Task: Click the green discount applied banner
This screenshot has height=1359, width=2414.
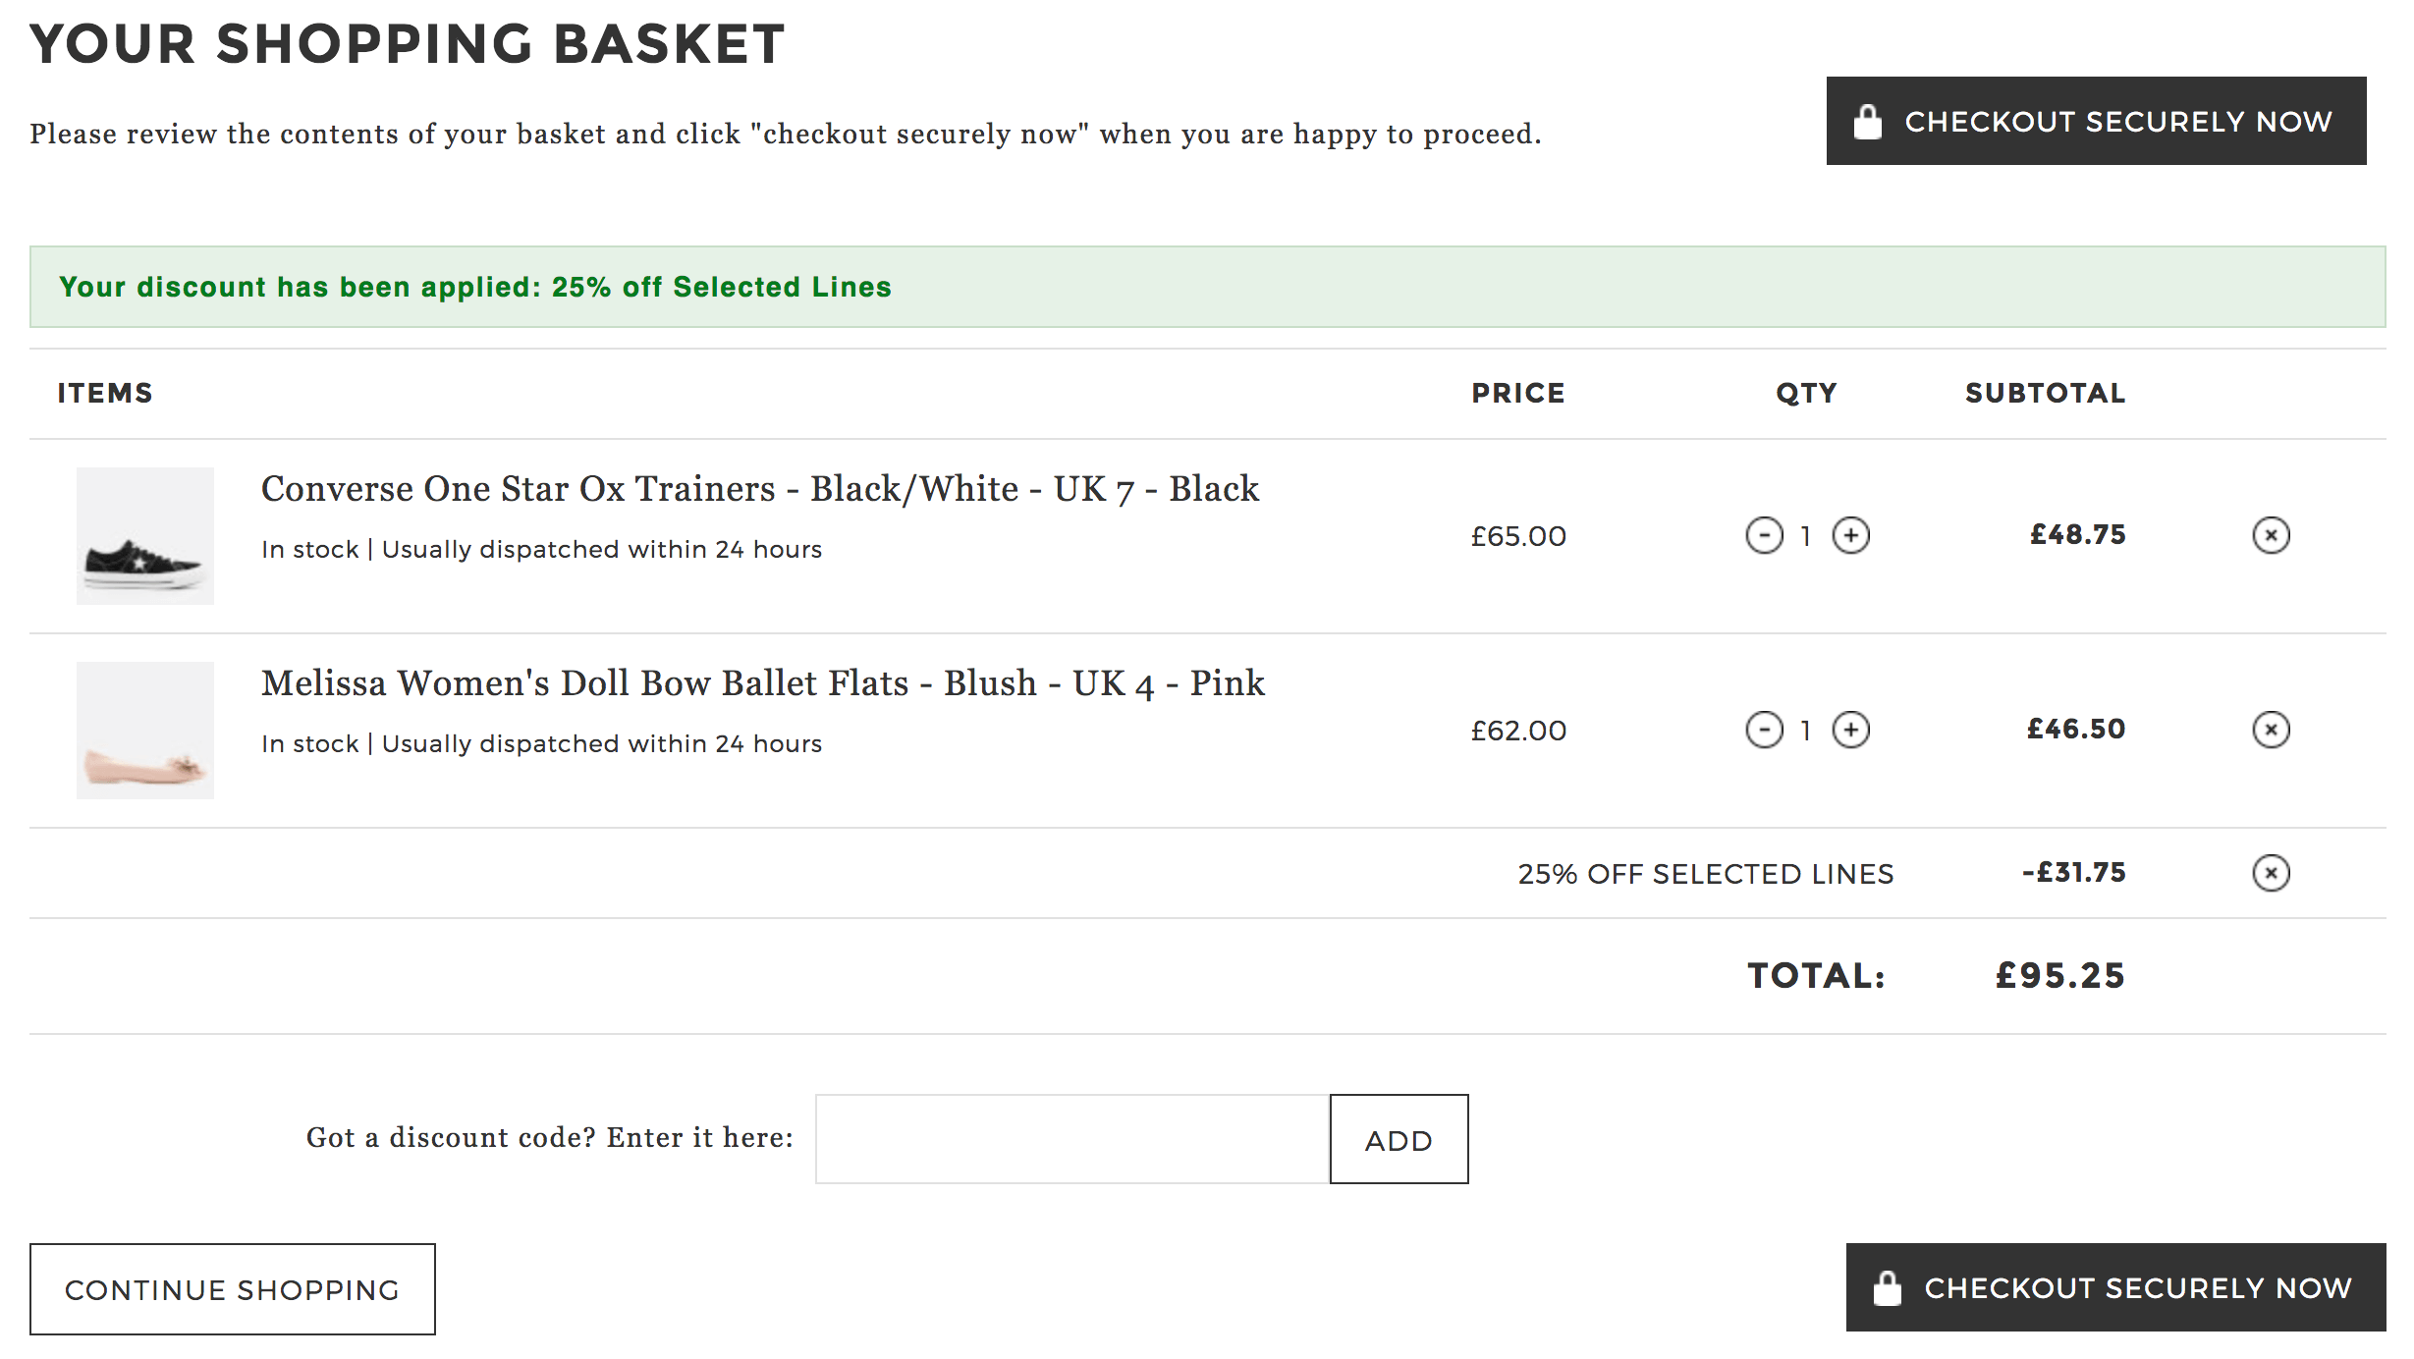Action: click(x=1208, y=287)
